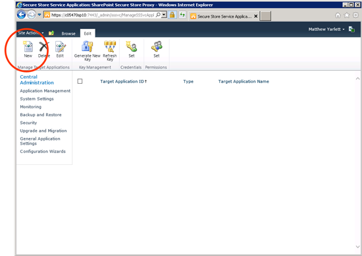The height and width of the screenshot is (256, 362).
Task: Click the Edit target application icon
Action: coord(61,47)
